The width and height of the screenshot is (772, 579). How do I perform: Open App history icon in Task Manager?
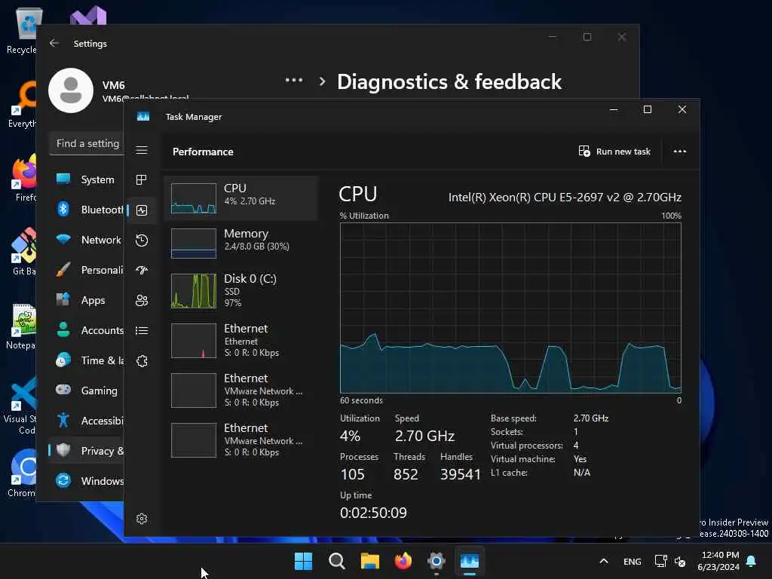pyautogui.click(x=142, y=240)
